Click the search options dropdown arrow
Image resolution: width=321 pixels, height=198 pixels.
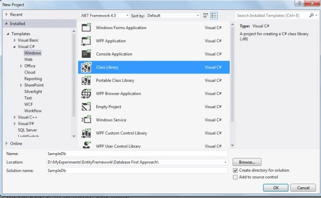pyautogui.click(x=316, y=16)
